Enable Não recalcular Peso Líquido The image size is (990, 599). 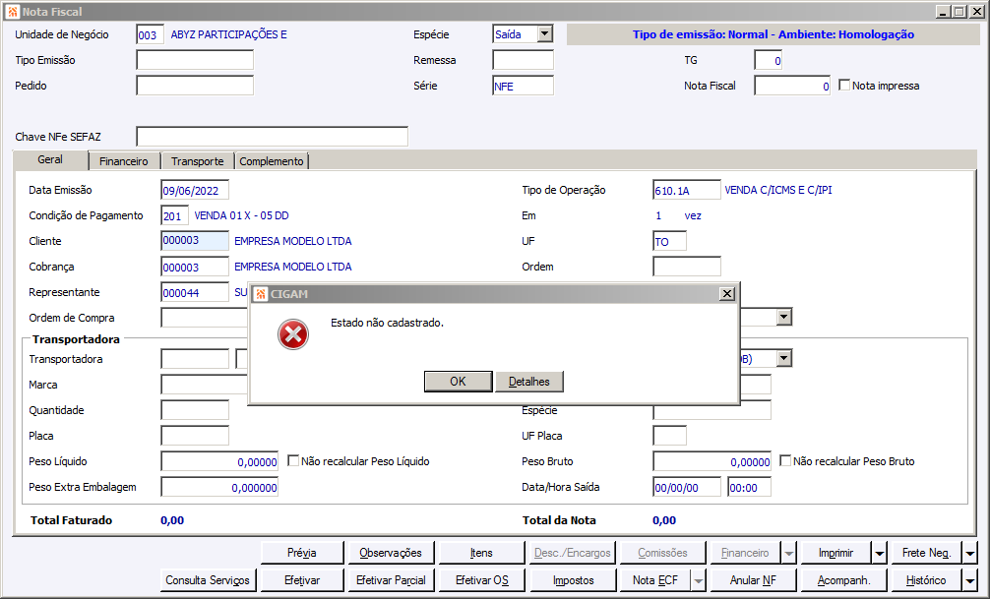click(x=293, y=460)
